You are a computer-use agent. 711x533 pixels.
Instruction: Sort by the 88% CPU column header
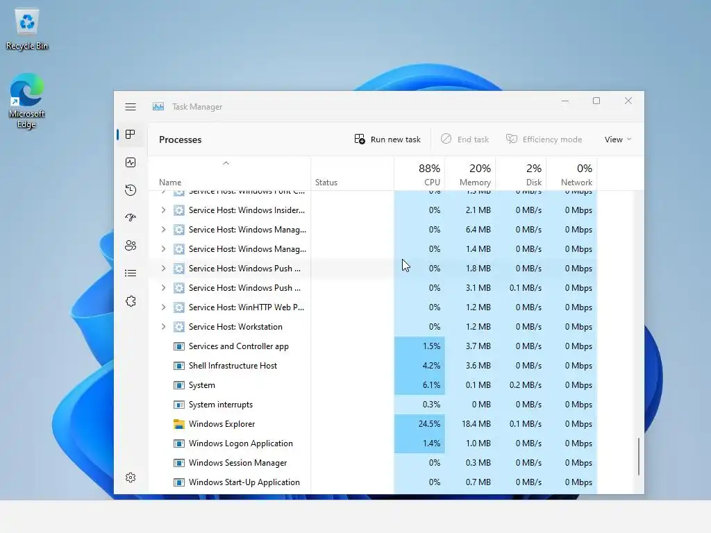click(x=419, y=174)
